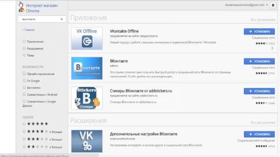Open the Chrome Web Store logo

(x=21, y=10)
